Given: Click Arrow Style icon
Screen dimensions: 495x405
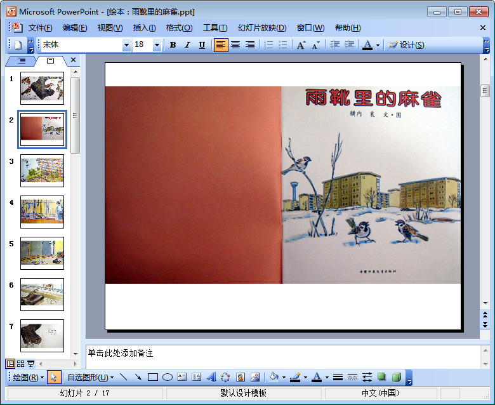Looking at the screenshot, I should click(367, 377).
